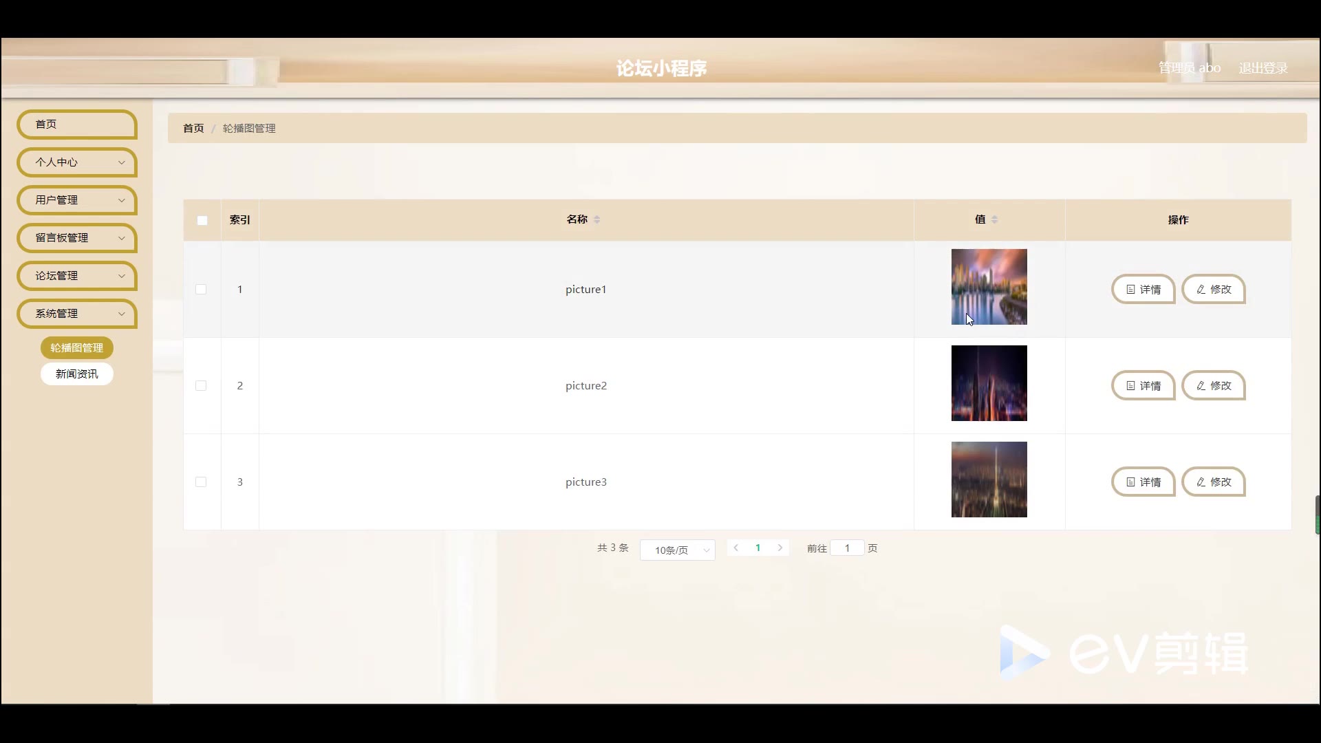Open the 10条/页 page size dropdown
The height and width of the screenshot is (743, 1321).
pyautogui.click(x=677, y=550)
